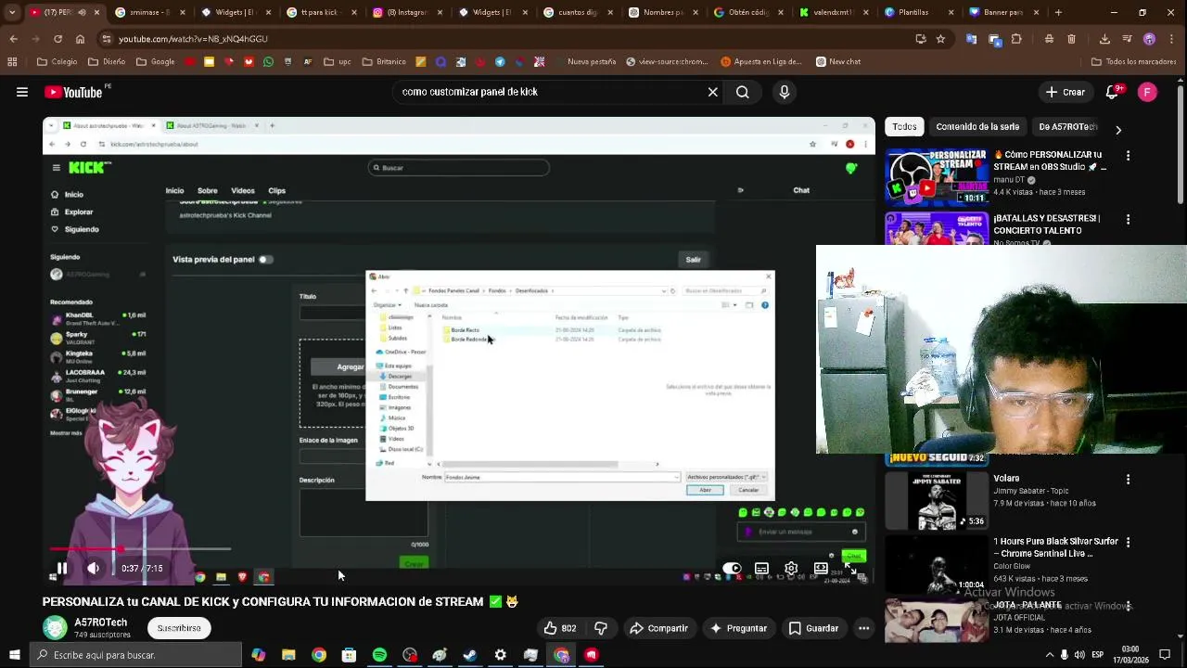This screenshot has height=668, width=1187.
Task: Run the YouTube search with magnifier button
Action: (x=742, y=92)
